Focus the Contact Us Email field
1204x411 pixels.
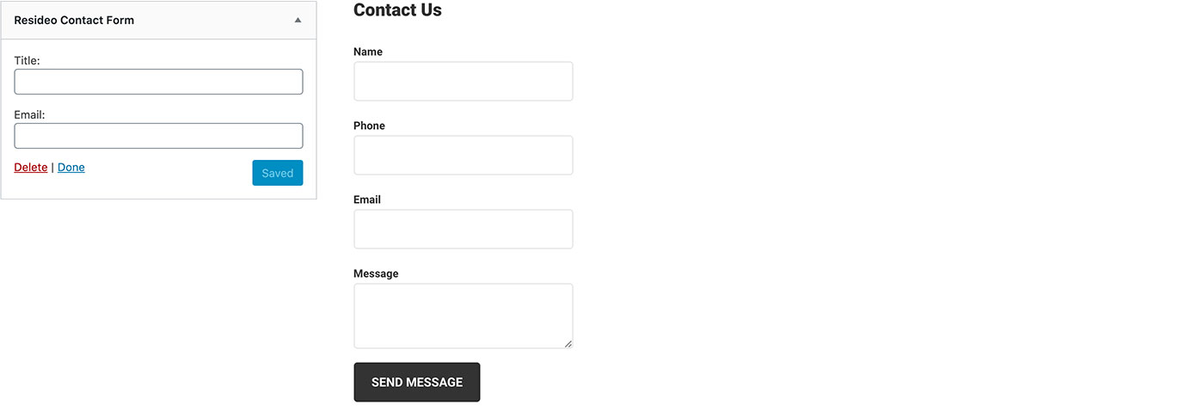463,230
